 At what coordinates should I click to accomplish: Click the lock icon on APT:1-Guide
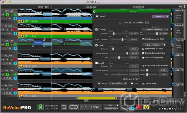click(22, 21)
